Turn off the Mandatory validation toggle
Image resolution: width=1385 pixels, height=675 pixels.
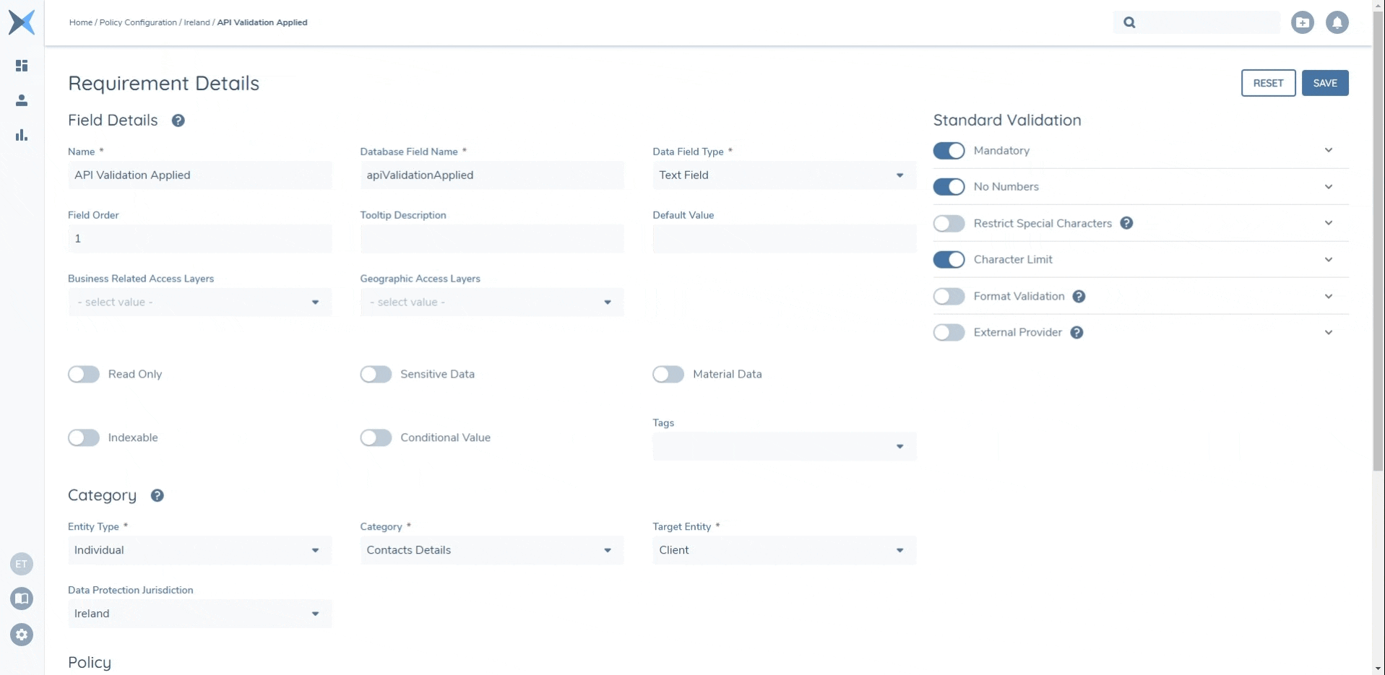(949, 150)
